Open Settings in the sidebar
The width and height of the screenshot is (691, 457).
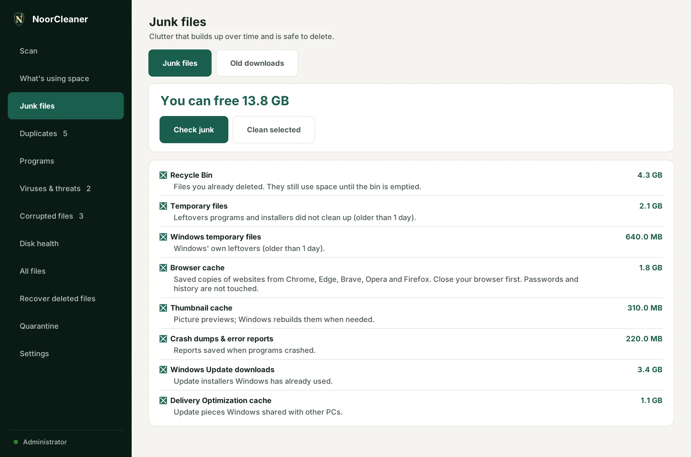coord(66,354)
